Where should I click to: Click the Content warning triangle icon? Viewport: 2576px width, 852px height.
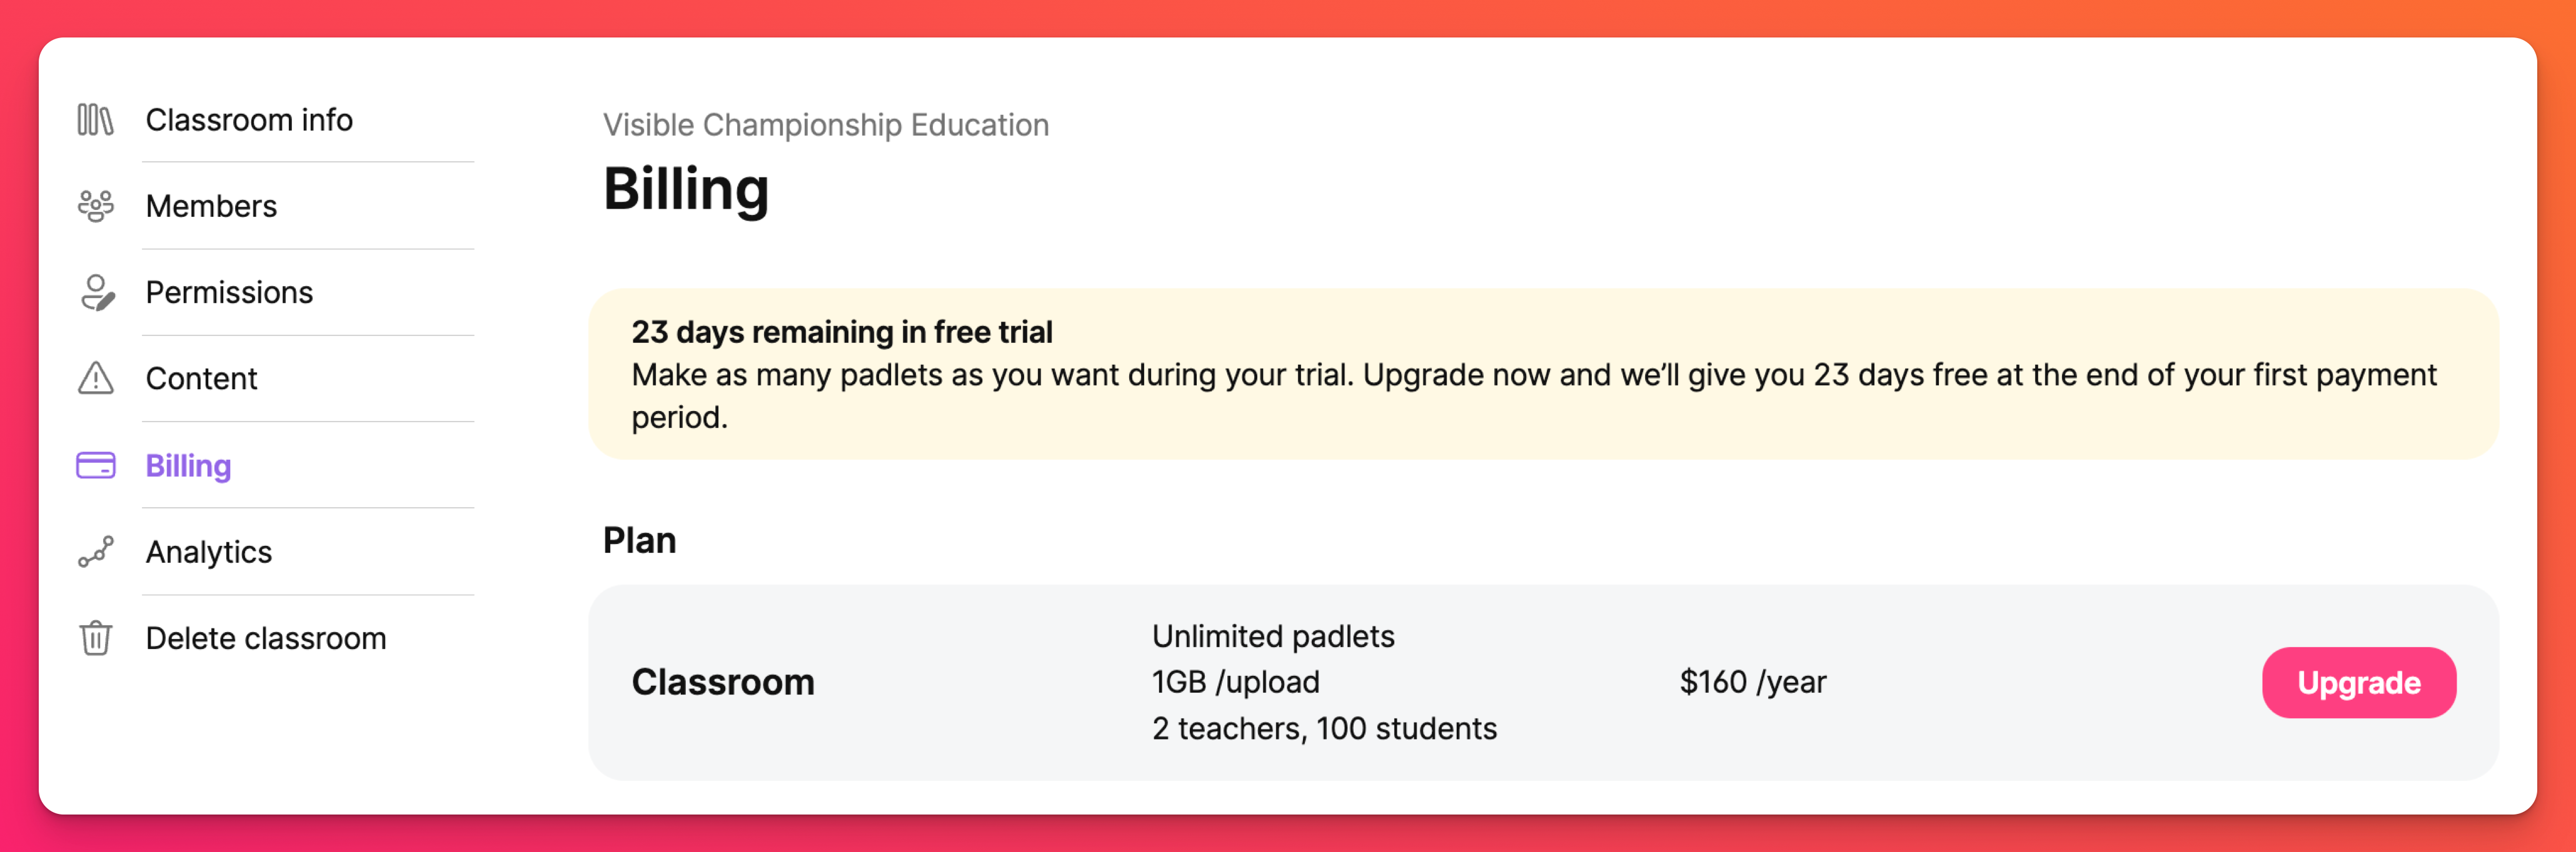coord(96,379)
